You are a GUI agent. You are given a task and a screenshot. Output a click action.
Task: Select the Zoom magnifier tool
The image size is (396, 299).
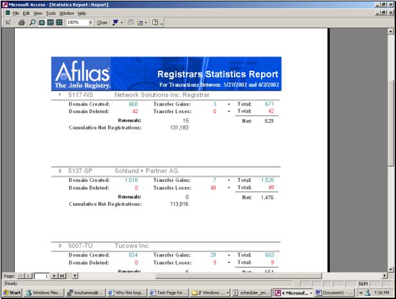coord(32,23)
